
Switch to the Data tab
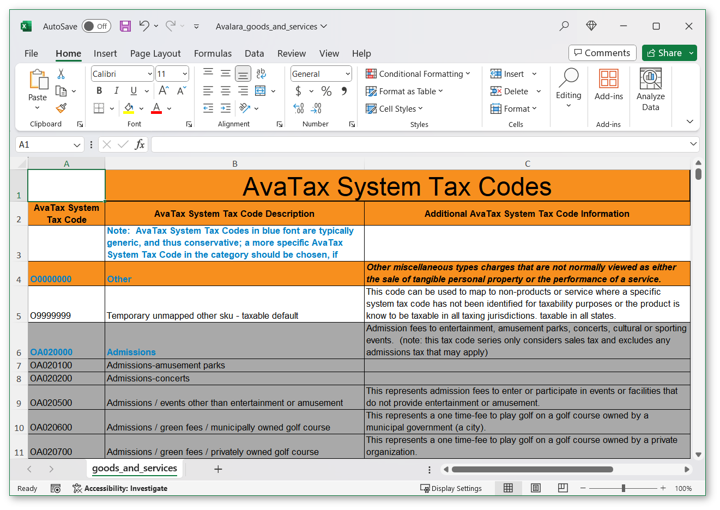tap(254, 53)
